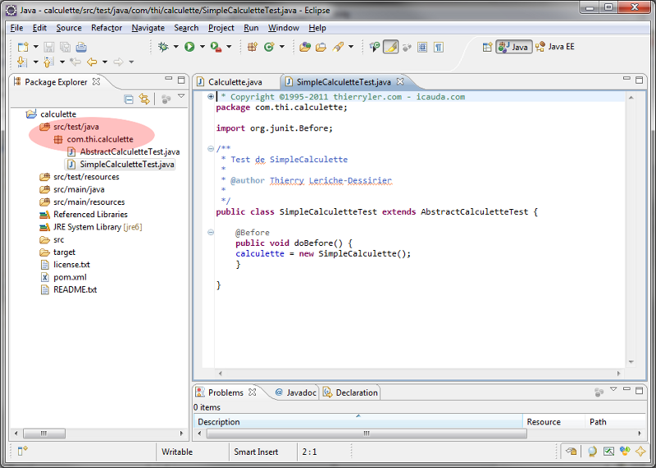The height and width of the screenshot is (468, 656).
Task: Click the New file wizard icon
Action: (23, 47)
